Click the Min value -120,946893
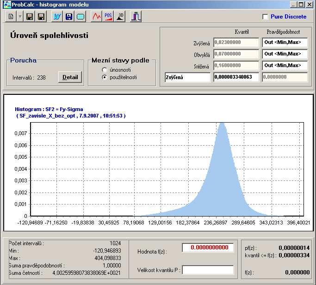Screen dimensions: 316x285 point(107,251)
